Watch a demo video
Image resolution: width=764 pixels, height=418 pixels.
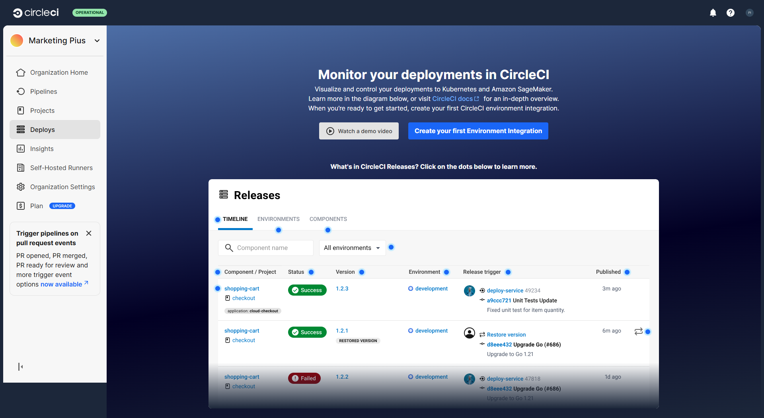pyautogui.click(x=359, y=131)
